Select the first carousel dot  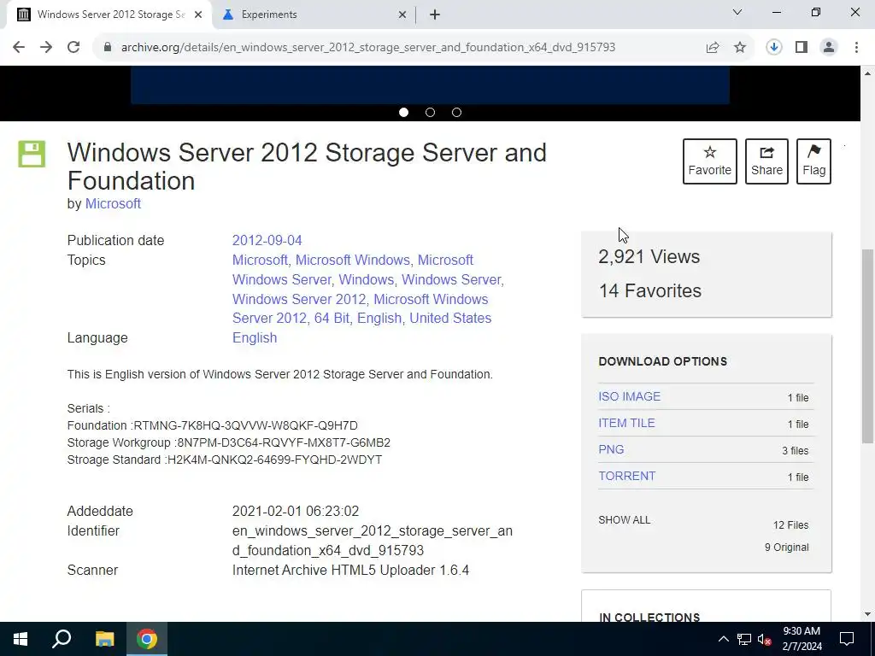pyautogui.click(x=403, y=113)
